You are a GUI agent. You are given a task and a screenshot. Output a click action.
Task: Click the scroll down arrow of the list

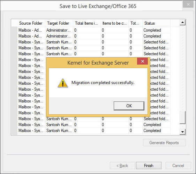tap(182, 132)
